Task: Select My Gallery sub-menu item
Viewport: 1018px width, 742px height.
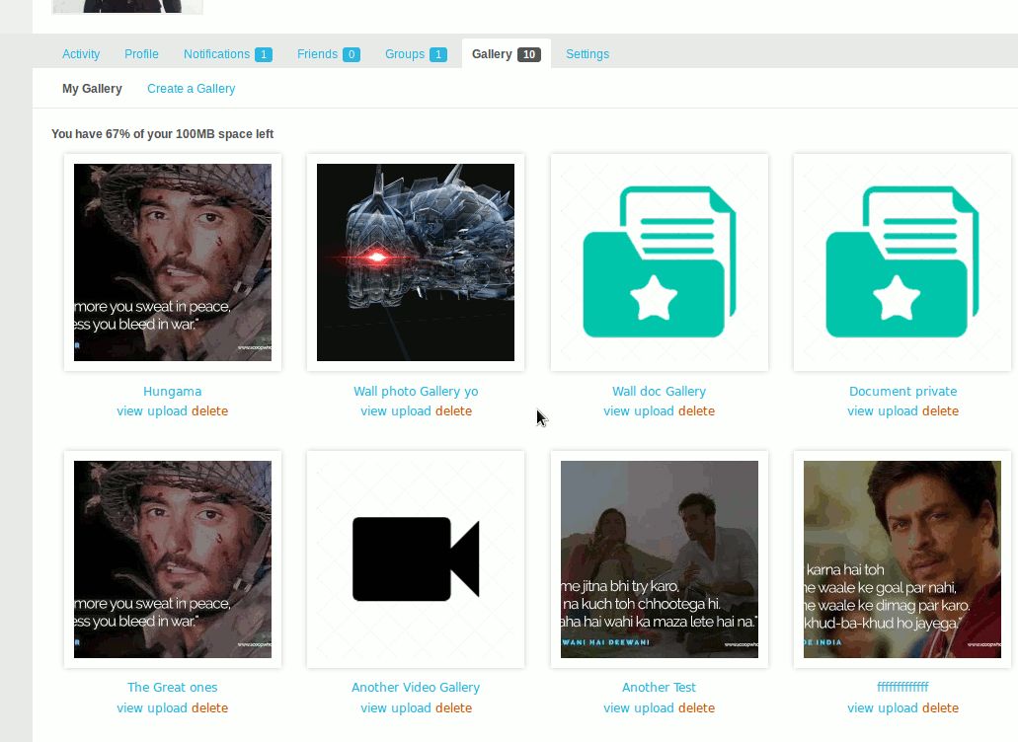Action: point(92,88)
